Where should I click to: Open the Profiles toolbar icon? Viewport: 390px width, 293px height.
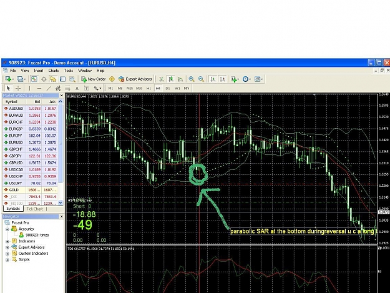21,79
